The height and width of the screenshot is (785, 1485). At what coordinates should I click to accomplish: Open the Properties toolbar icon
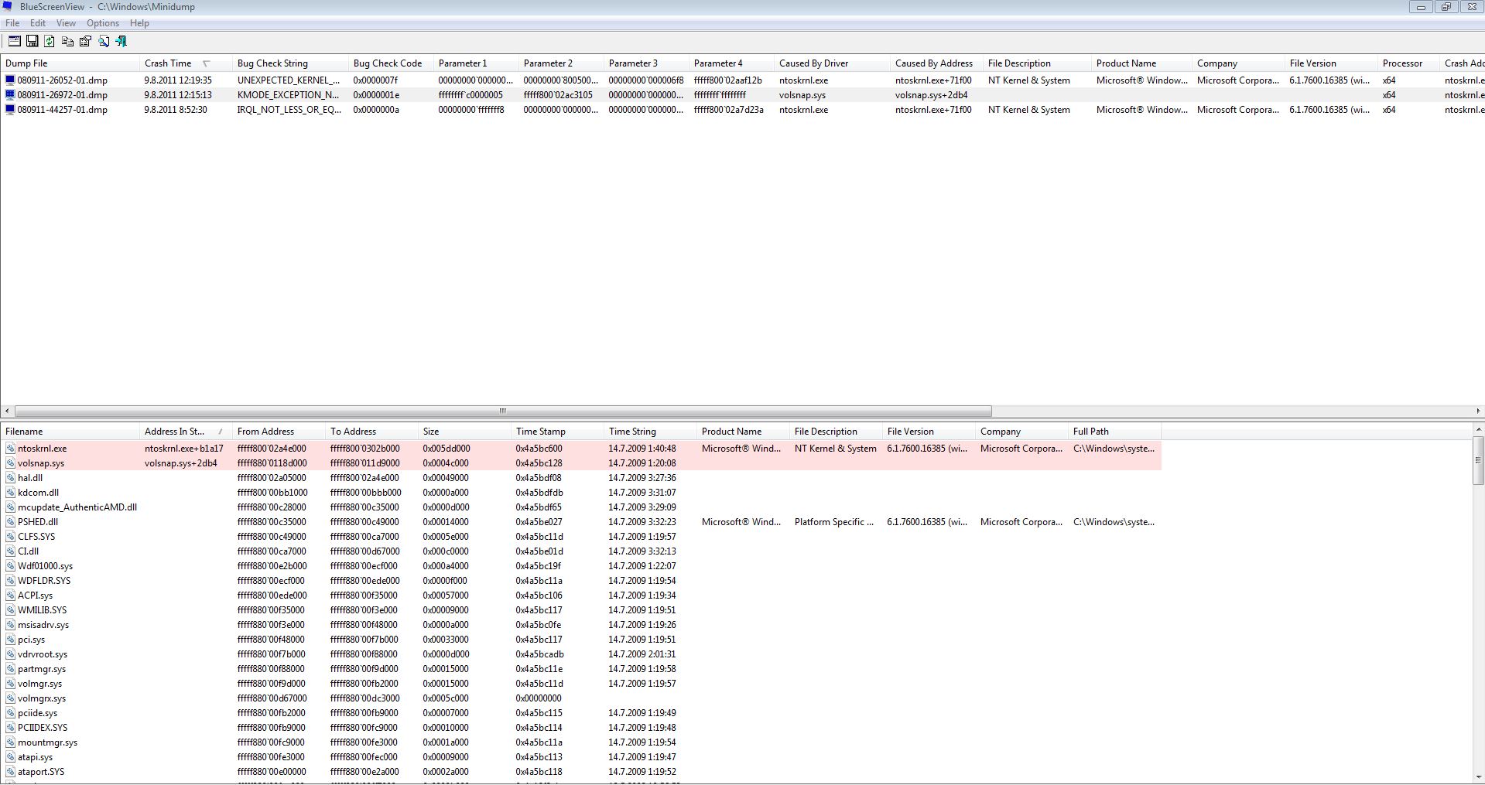[x=85, y=41]
